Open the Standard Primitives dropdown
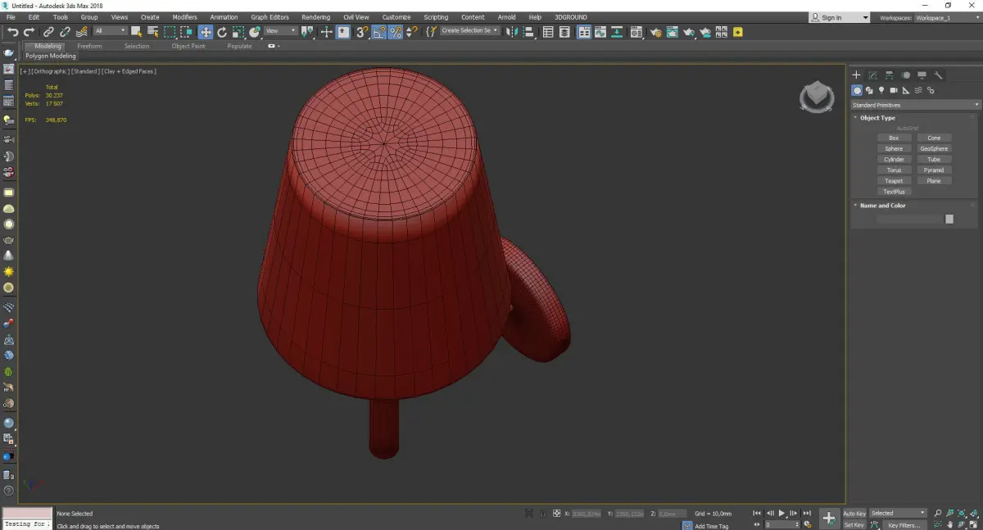The height and width of the screenshot is (530, 983). point(915,105)
